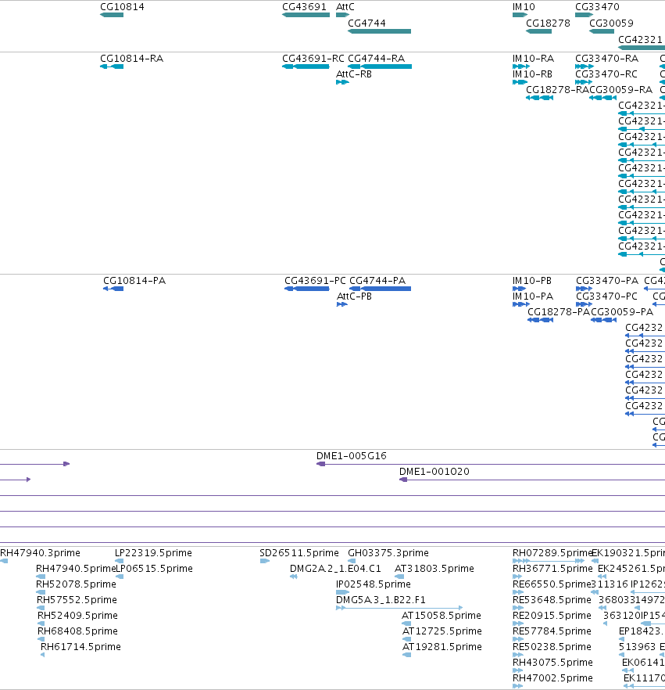
Task: Select the RH68408.5prime EST label
Action: coord(77,631)
